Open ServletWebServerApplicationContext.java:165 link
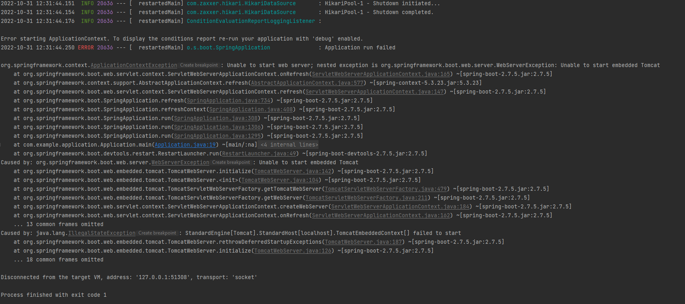 pyautogui.click(x=381, y=74)
